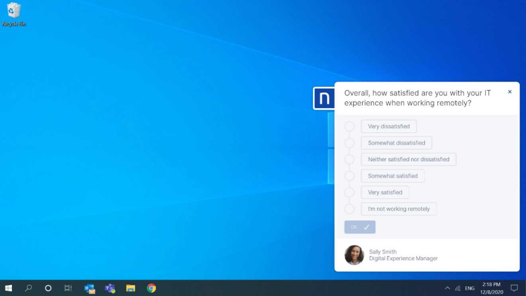Pick the 'Very satisfied' answer label
The height and width of the screenshot is (296, 526).
[385, 192]
